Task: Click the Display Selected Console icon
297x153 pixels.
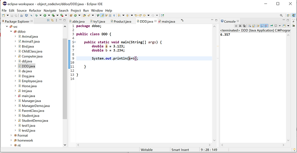Action: pos(276,26)
